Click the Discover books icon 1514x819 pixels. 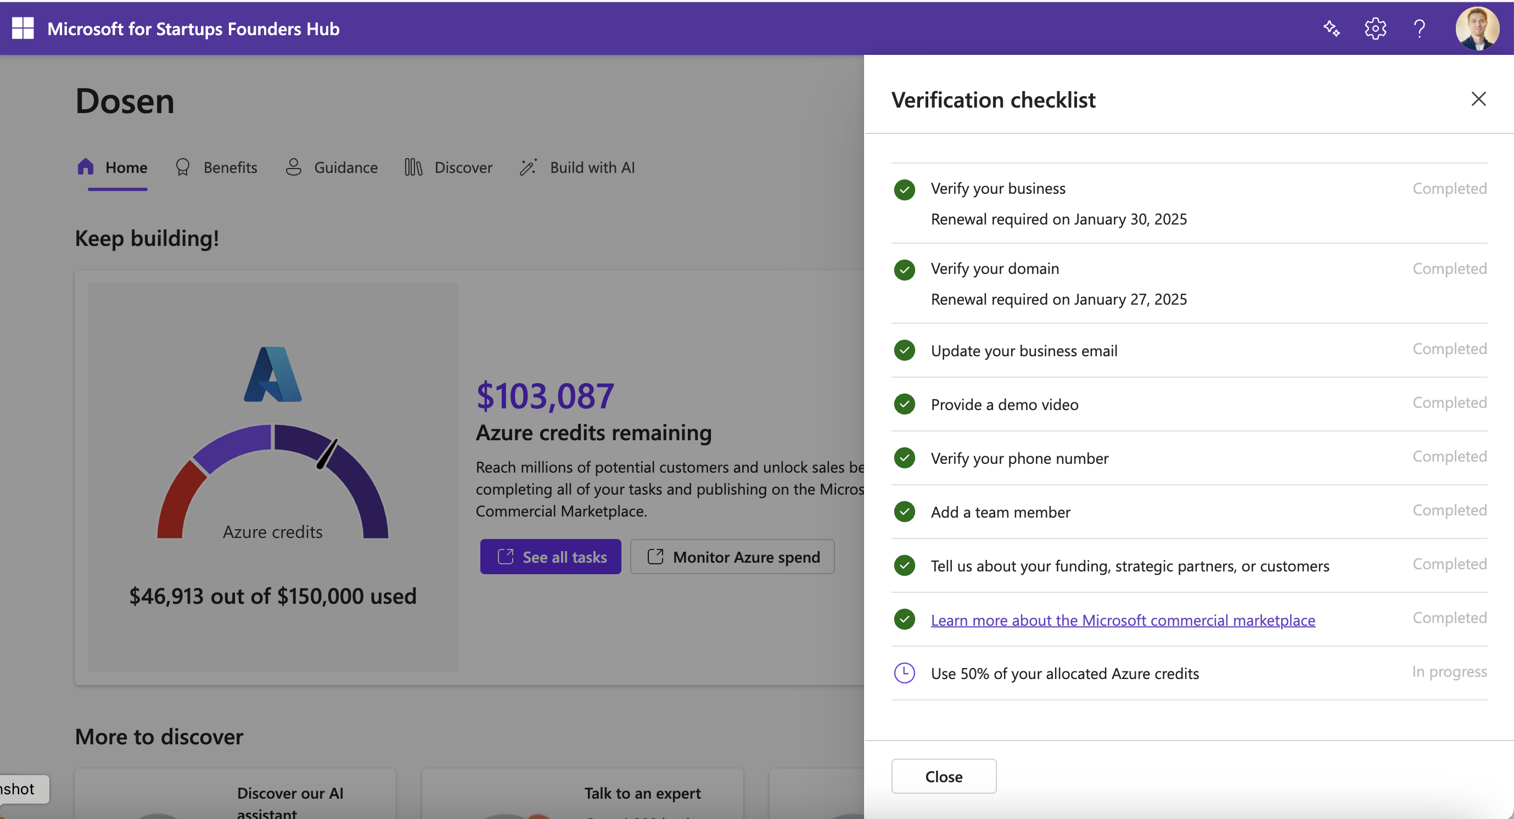click(413, 167)
